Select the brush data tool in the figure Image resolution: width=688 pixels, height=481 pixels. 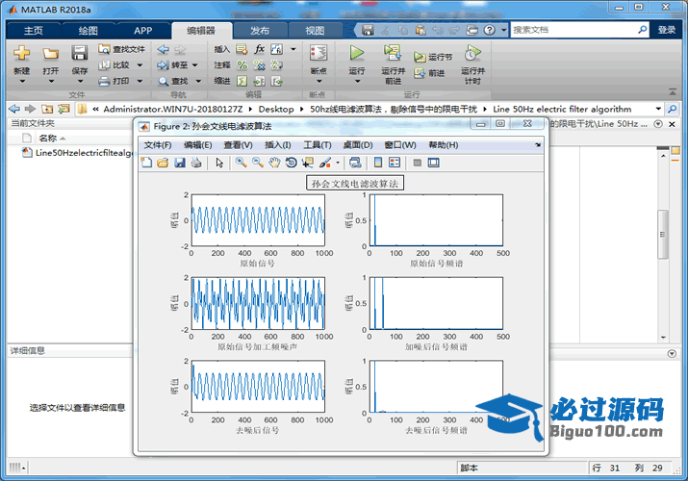325,163
